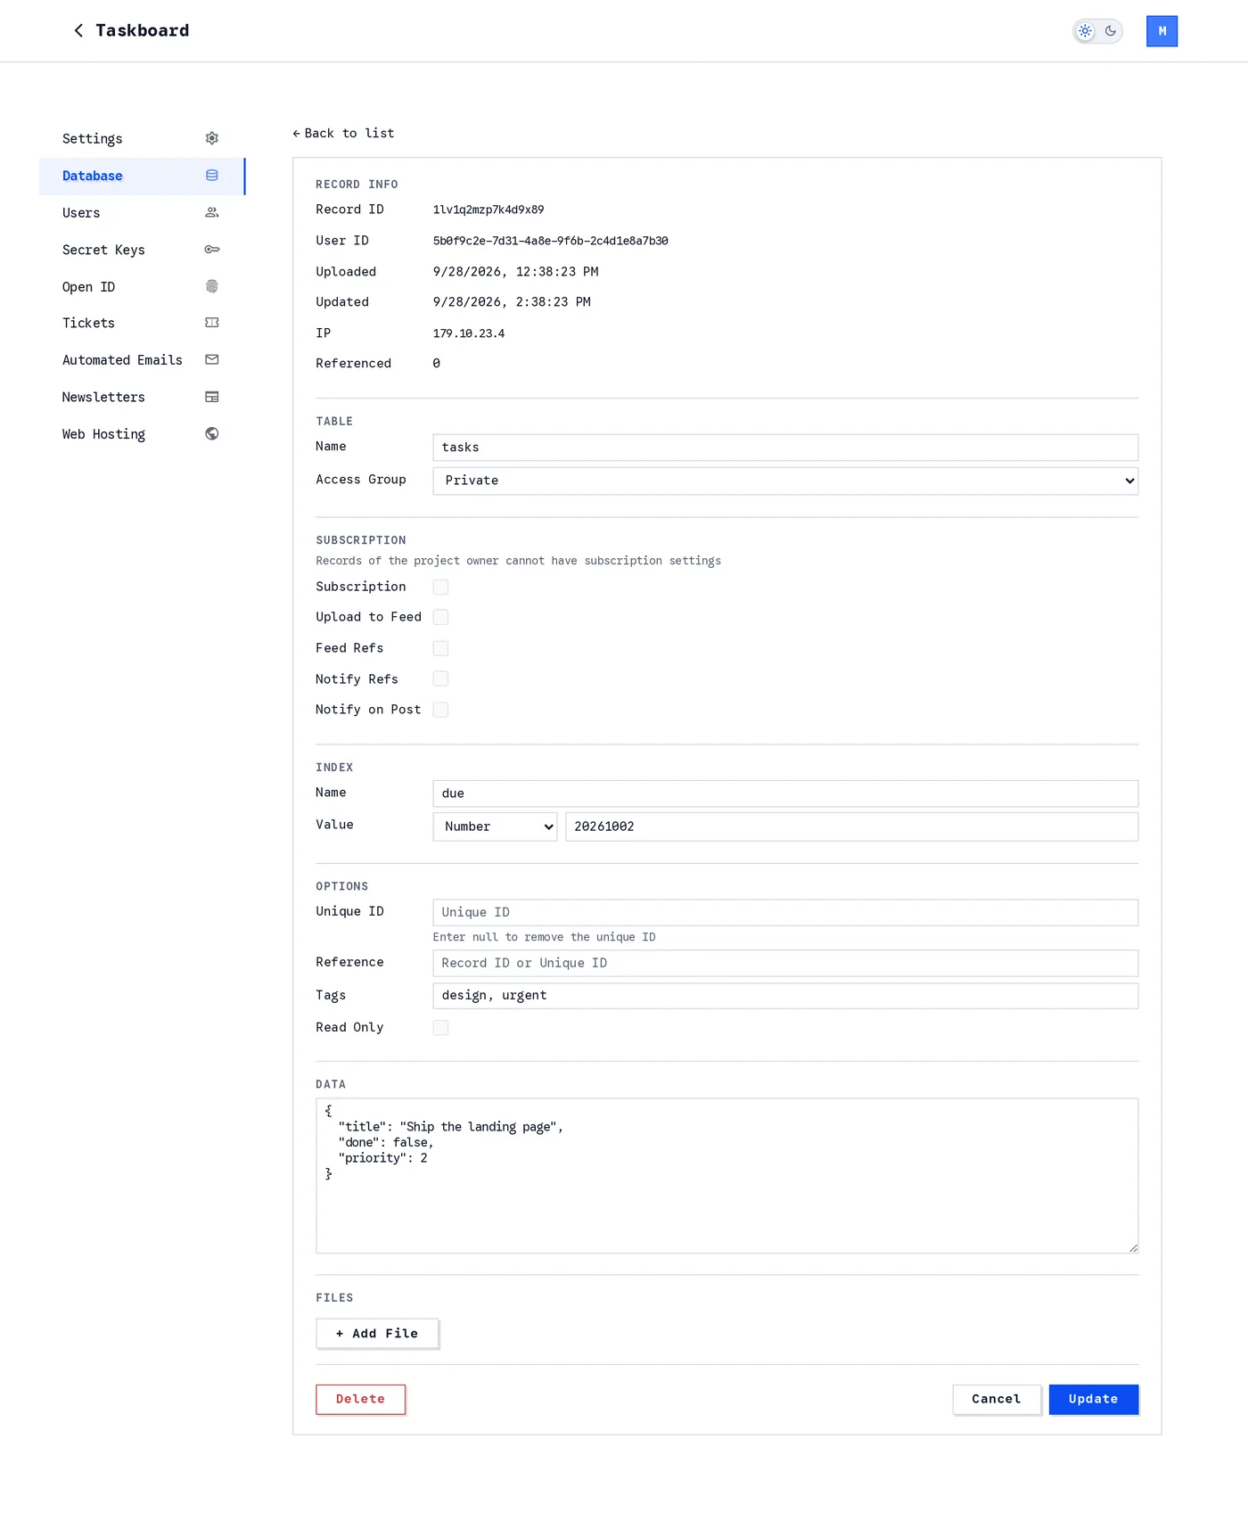Click the Tickets icon in sidebar

[212, 323]
